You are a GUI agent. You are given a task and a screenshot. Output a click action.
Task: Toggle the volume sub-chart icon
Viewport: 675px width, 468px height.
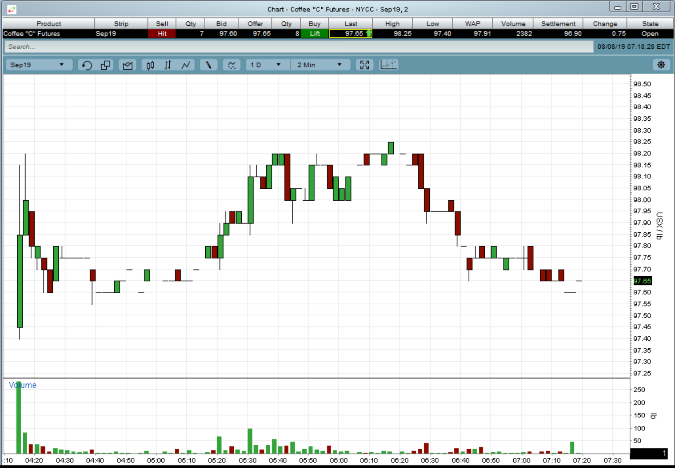tap(388, 65)
